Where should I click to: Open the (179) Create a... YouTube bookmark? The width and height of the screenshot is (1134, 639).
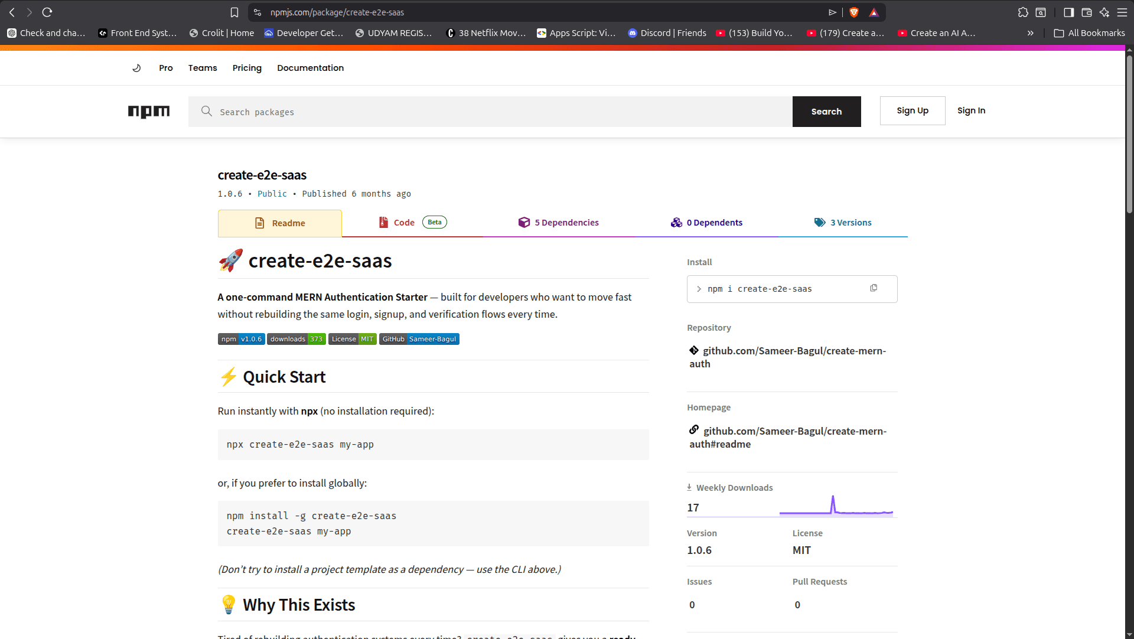845,33
